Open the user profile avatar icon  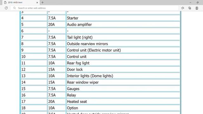tap(197, 8)
